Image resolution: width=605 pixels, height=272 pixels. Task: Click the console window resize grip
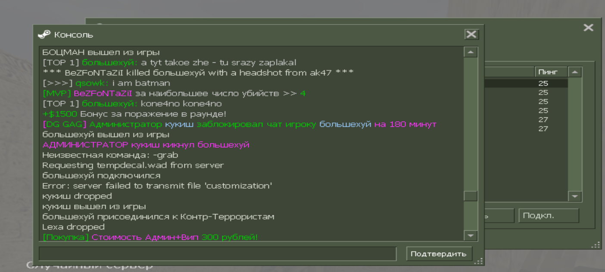(x=478, y=262)
